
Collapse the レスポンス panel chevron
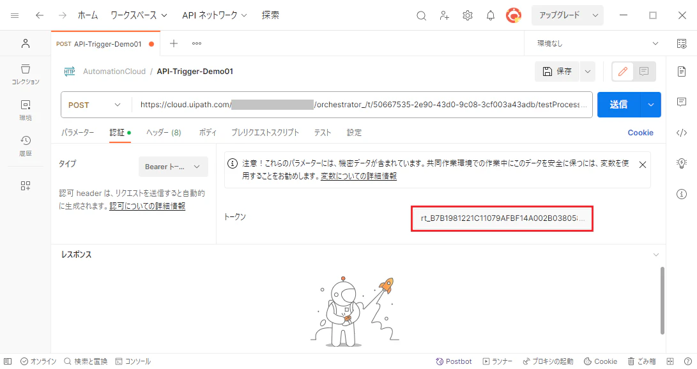[655, 255]
